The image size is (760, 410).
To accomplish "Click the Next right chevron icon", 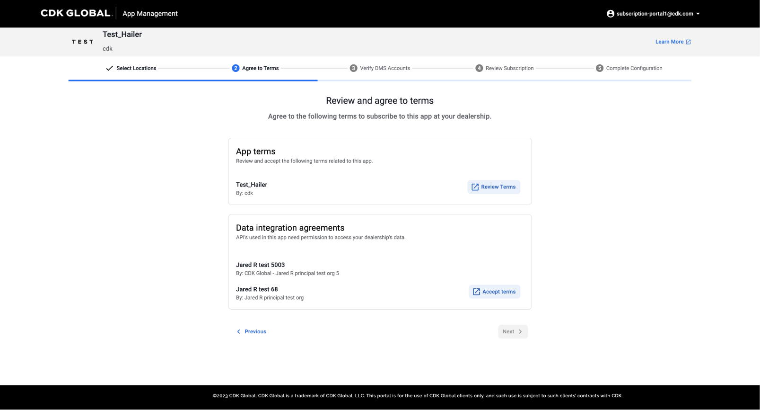I will [520, 331].
